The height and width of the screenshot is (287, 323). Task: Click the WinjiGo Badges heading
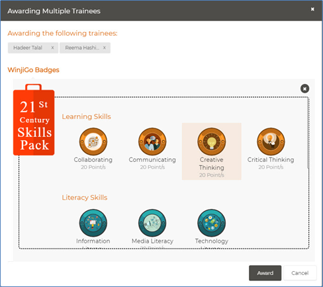click(33, 70)
